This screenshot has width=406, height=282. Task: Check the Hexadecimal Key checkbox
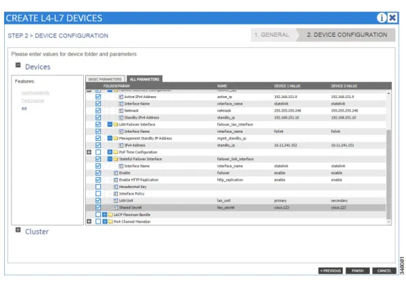pyautogui.click(x=98, y=187)
